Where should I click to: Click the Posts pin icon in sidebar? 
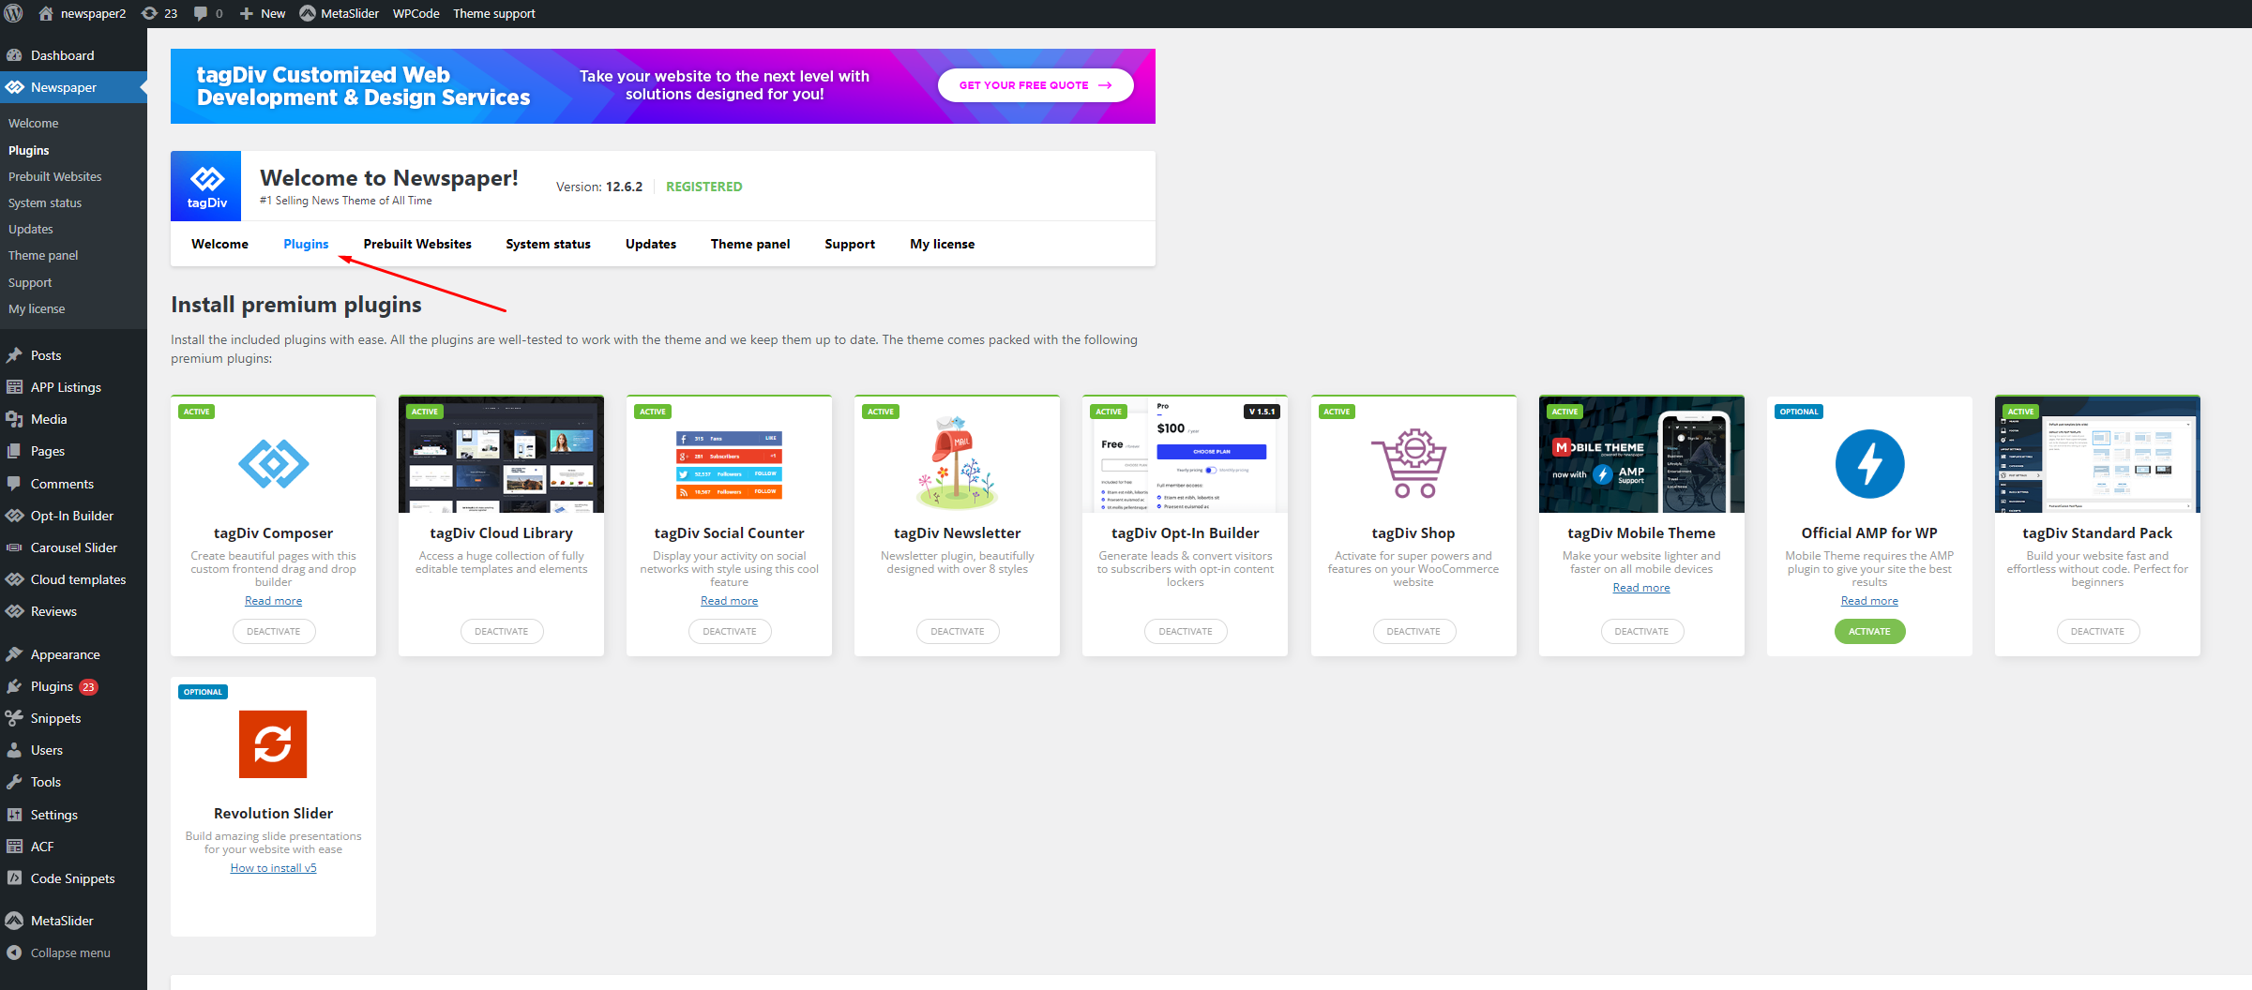coord(14,355)
